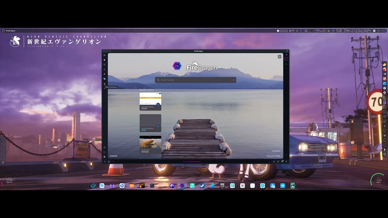Click the misskey.io web panel icon
This screenshot has height=218, width=388.
104,84
